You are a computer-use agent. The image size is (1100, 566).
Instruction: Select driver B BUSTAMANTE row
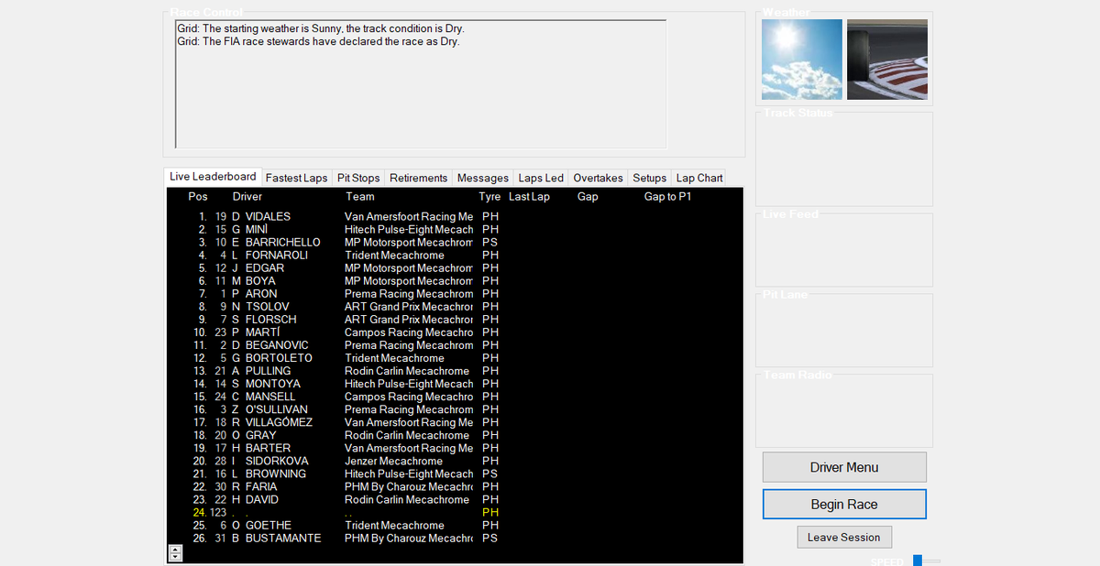pos(455,537)
